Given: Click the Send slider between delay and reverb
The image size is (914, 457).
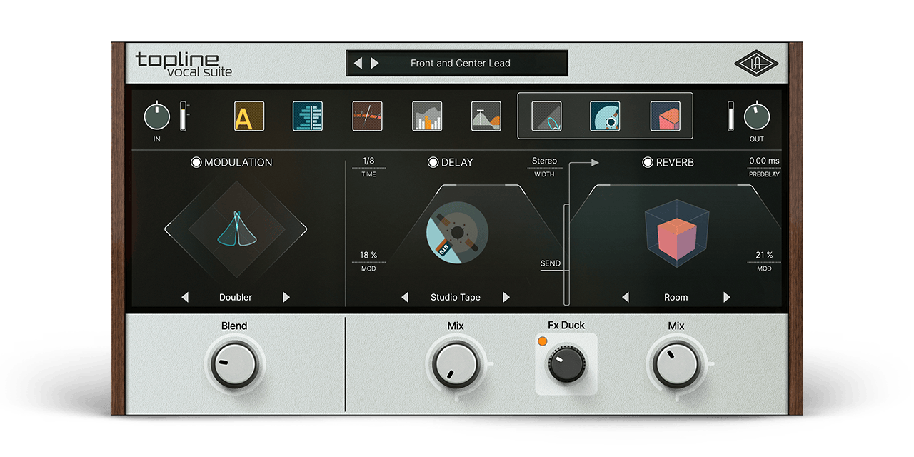Looking at the screenshot, I should 566,254.
